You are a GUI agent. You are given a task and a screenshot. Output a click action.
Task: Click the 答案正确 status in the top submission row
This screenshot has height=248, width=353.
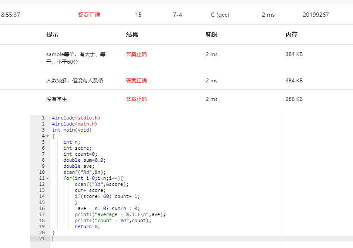point(89,15)
